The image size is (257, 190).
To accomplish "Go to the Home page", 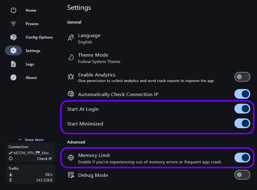I will tap(31, 10).
